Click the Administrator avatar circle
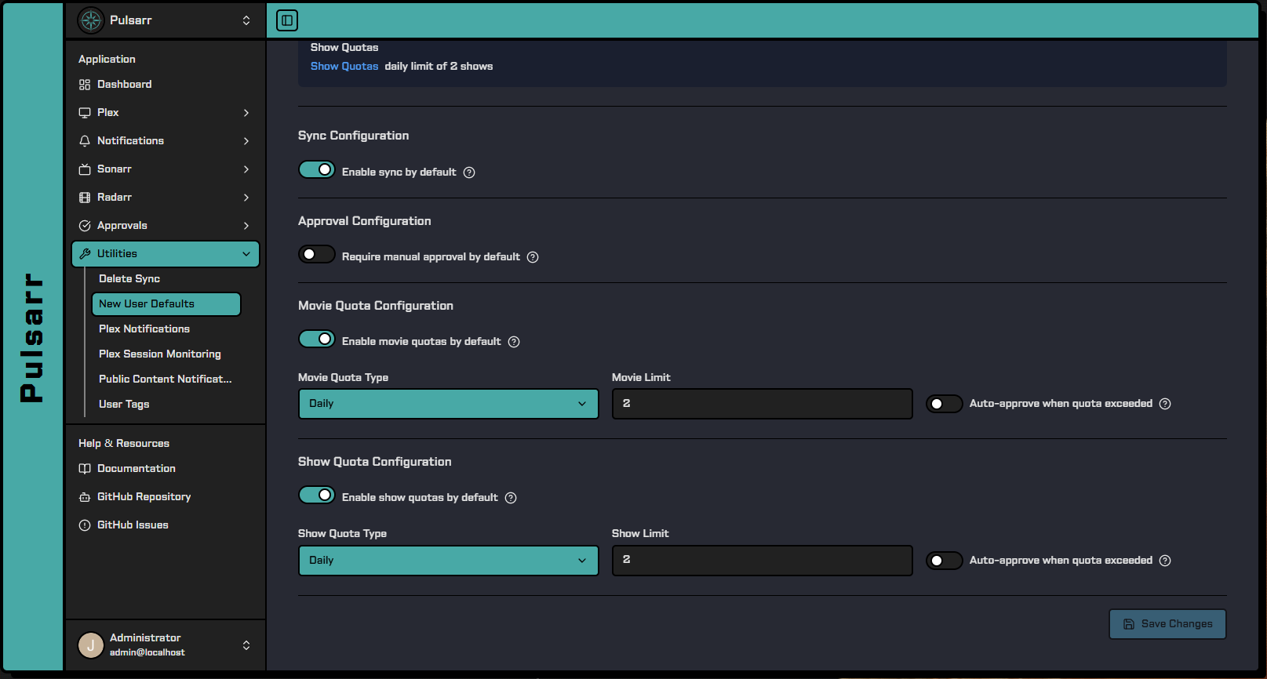This screenshot has width=1267, height=679. pyautogui.click(x=91, y=645)
